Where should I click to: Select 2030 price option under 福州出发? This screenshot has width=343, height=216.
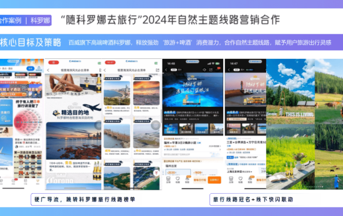click(x=178, y=172)
